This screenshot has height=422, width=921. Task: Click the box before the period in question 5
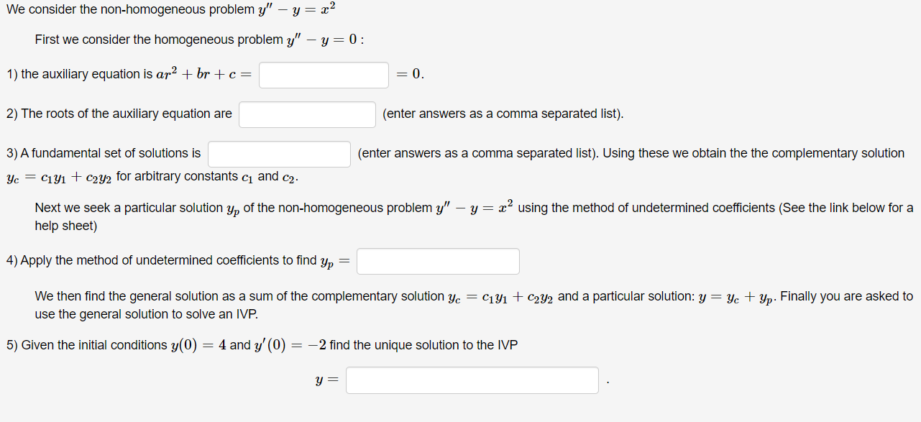[x=472, y=380]
